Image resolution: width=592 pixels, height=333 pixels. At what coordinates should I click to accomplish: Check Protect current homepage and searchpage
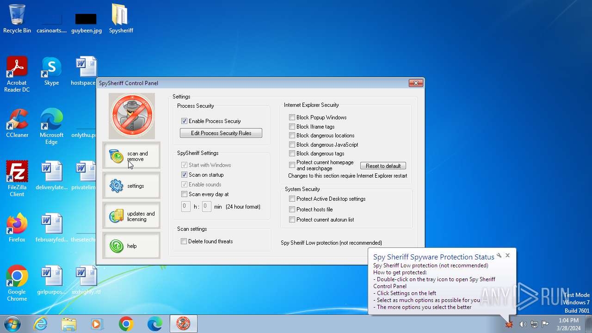[x=292, y=165]
